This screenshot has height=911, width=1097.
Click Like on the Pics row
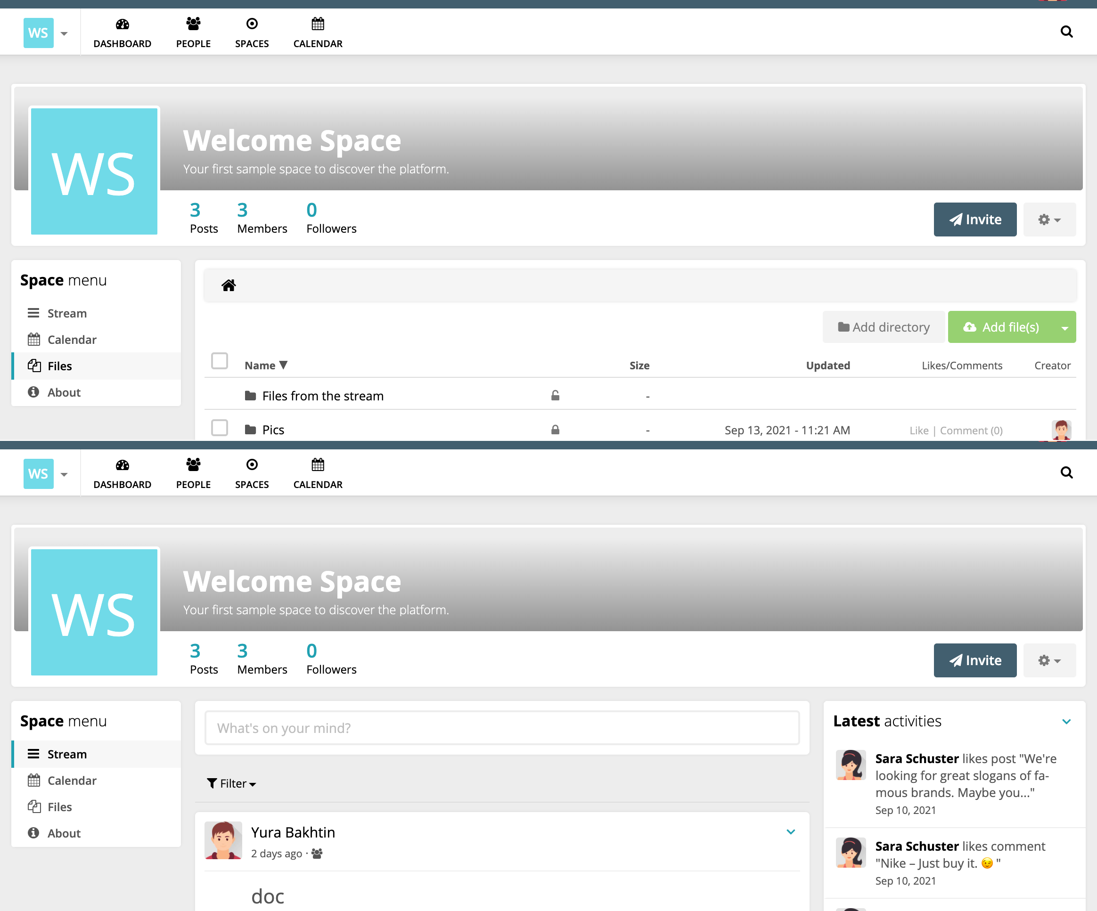[919, 431]
